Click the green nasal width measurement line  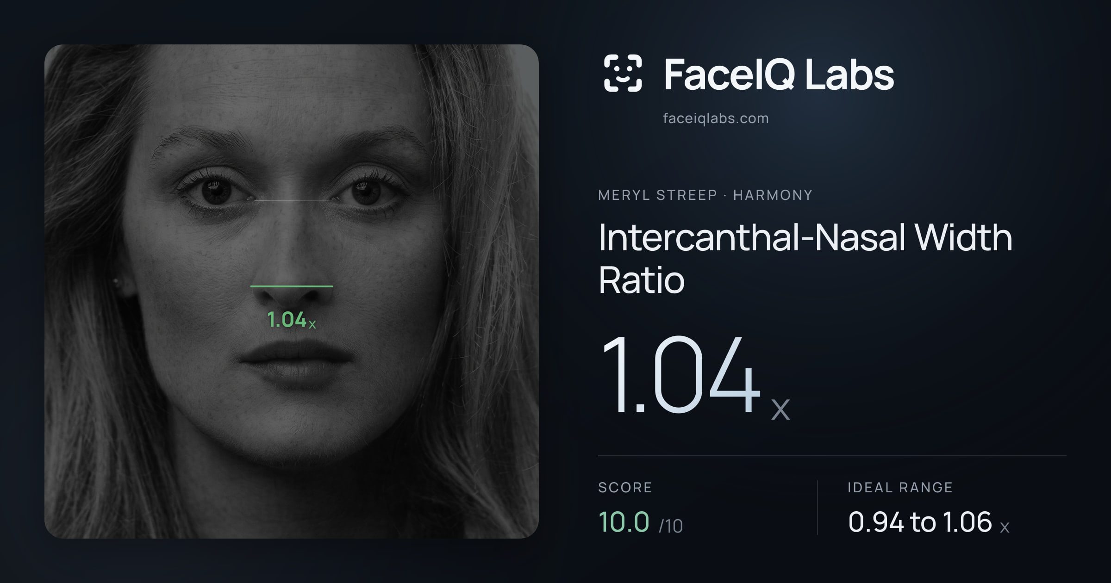click(x=292, y=286)
